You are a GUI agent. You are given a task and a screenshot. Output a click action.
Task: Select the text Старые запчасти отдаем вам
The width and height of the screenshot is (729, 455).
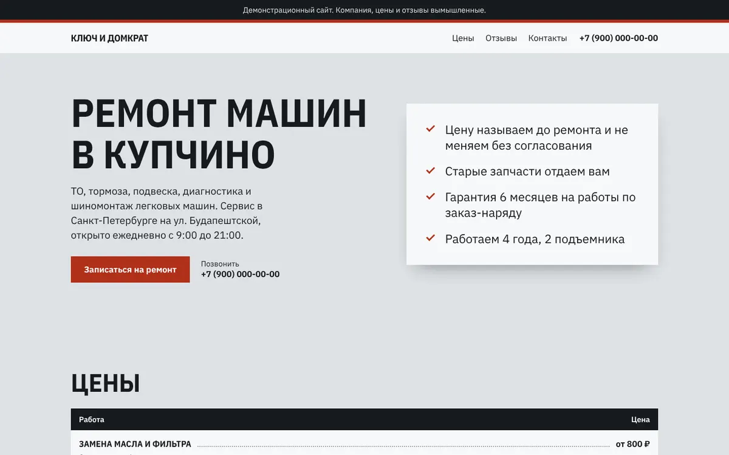coord(527,172)
